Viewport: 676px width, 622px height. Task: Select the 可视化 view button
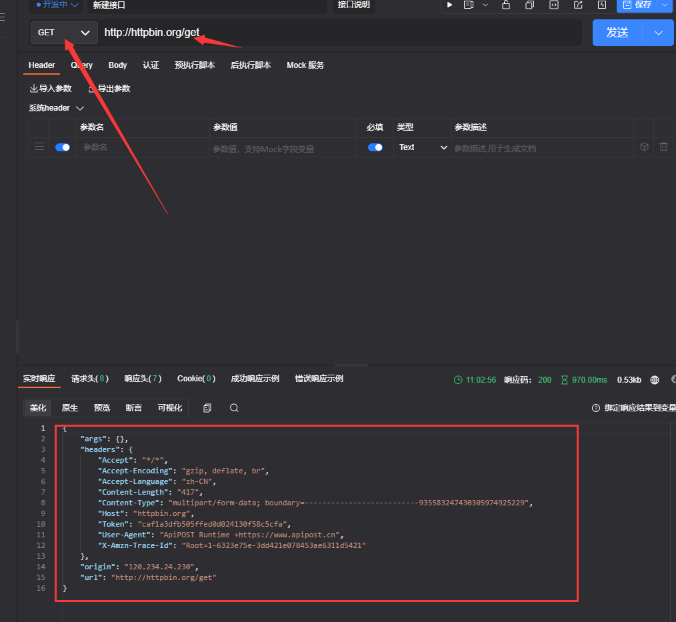click(x=170, y=408)
